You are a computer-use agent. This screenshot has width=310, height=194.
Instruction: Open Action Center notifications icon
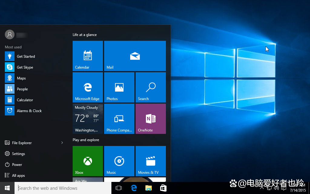[284, 188]
